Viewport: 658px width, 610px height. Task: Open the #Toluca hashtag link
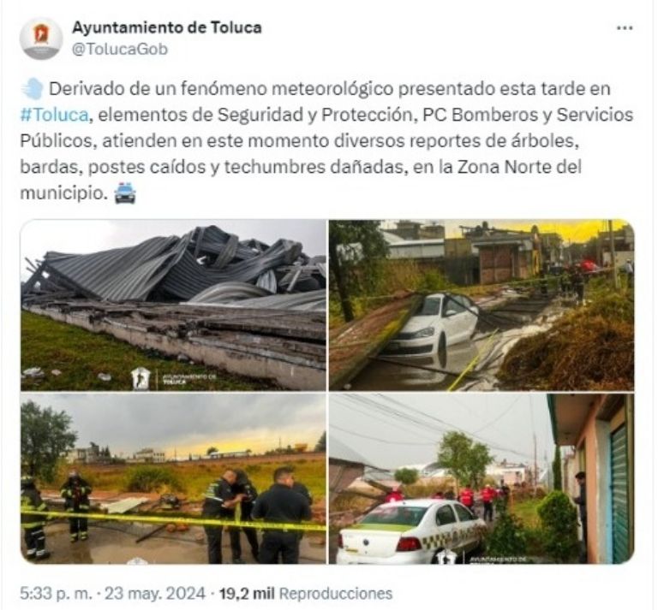pyautogui.click(x=55, y=115)
